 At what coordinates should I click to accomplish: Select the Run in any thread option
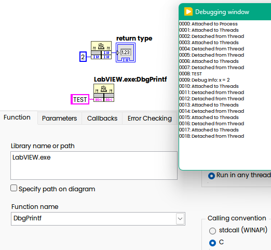click(211, 176)
